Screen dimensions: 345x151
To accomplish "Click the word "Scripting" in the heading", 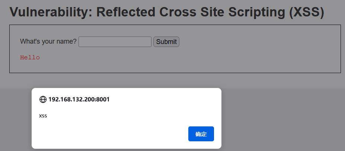I will (258, 12).
